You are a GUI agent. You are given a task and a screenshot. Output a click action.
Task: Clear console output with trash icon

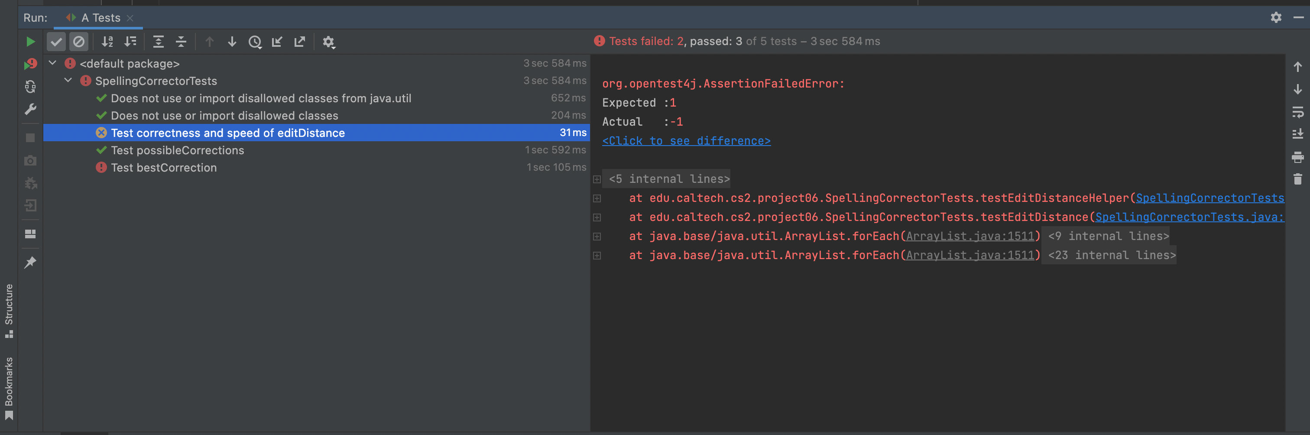coord(1297,179)
